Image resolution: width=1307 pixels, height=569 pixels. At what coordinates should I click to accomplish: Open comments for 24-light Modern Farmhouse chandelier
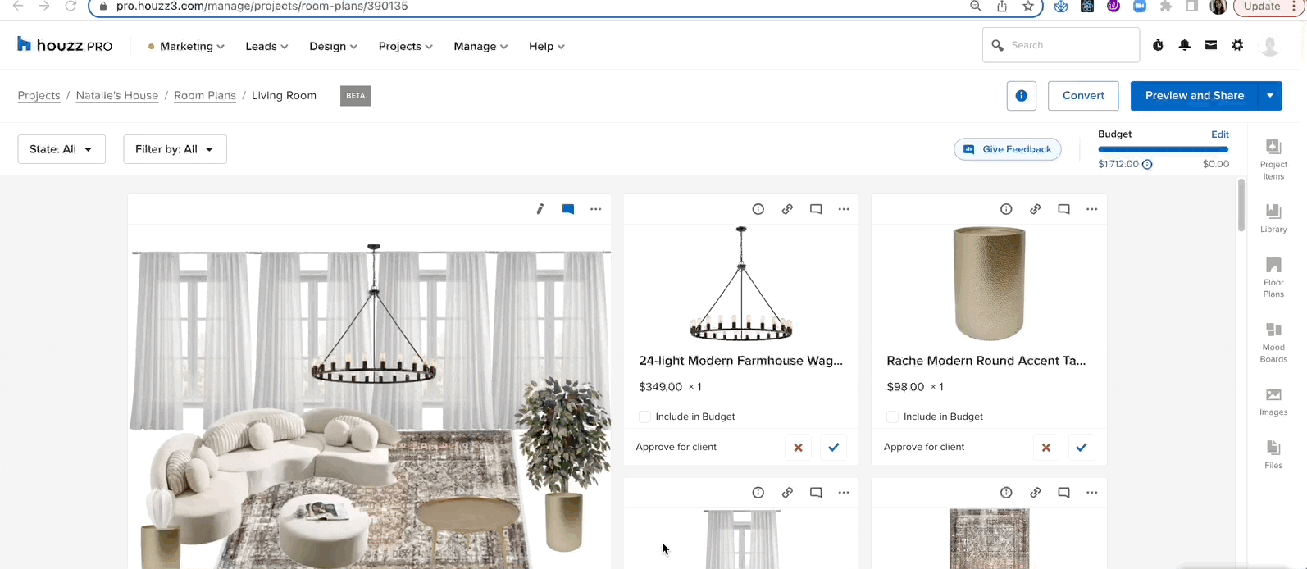pyautogui.click(x=816, y=209)
